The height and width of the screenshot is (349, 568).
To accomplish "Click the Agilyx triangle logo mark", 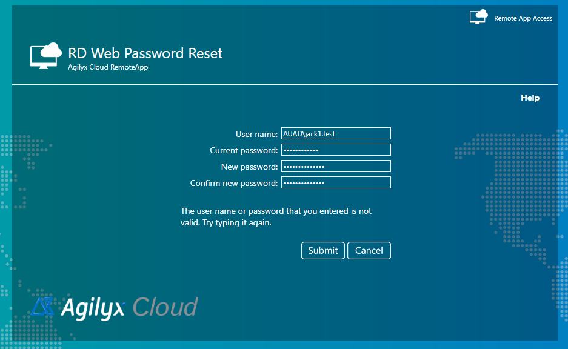I will click(x=43, y=308).
